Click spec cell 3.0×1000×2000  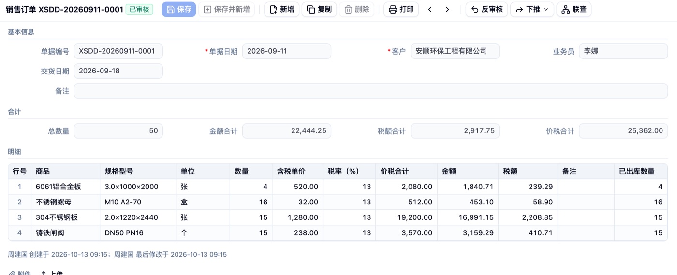pos(138,187)
